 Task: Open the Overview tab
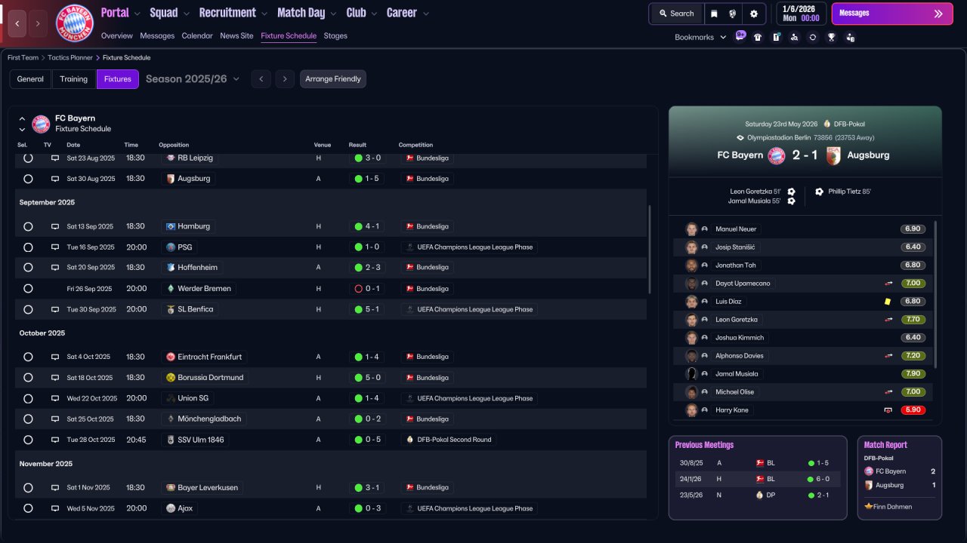coord(116,35)
